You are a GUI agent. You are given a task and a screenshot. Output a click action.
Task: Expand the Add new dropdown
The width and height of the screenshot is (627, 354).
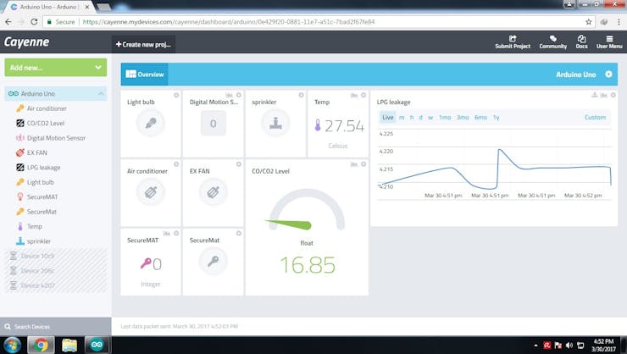coord(56,68)
